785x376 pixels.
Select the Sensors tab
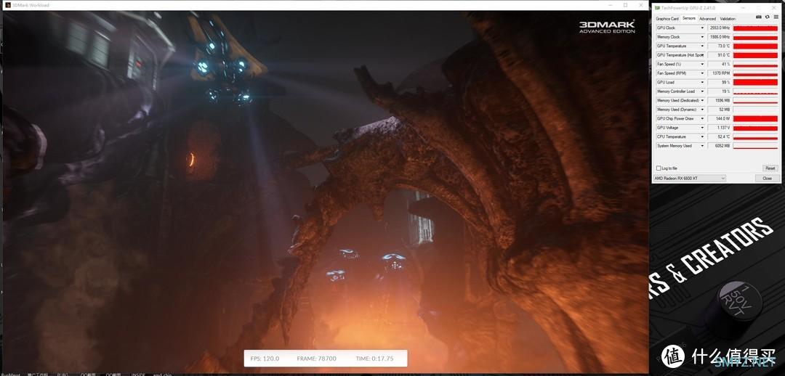[x=689, y=18]
